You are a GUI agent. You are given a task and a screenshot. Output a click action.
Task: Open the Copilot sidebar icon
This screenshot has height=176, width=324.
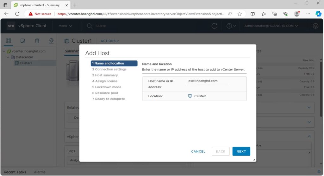[x=318, y=14]
